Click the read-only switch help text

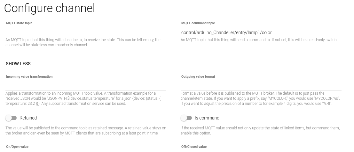(x=259, y=40)
